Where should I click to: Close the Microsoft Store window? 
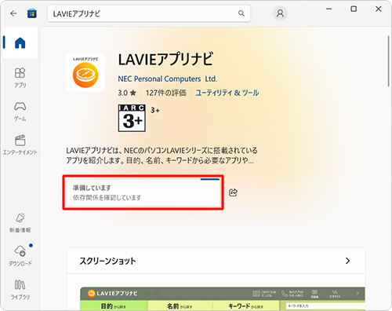[378, 9]
